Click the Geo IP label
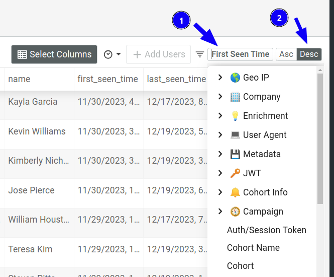 [256, 78]
